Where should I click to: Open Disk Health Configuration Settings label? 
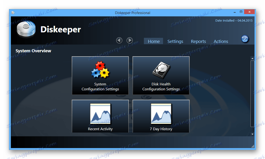tap(161, 87)
